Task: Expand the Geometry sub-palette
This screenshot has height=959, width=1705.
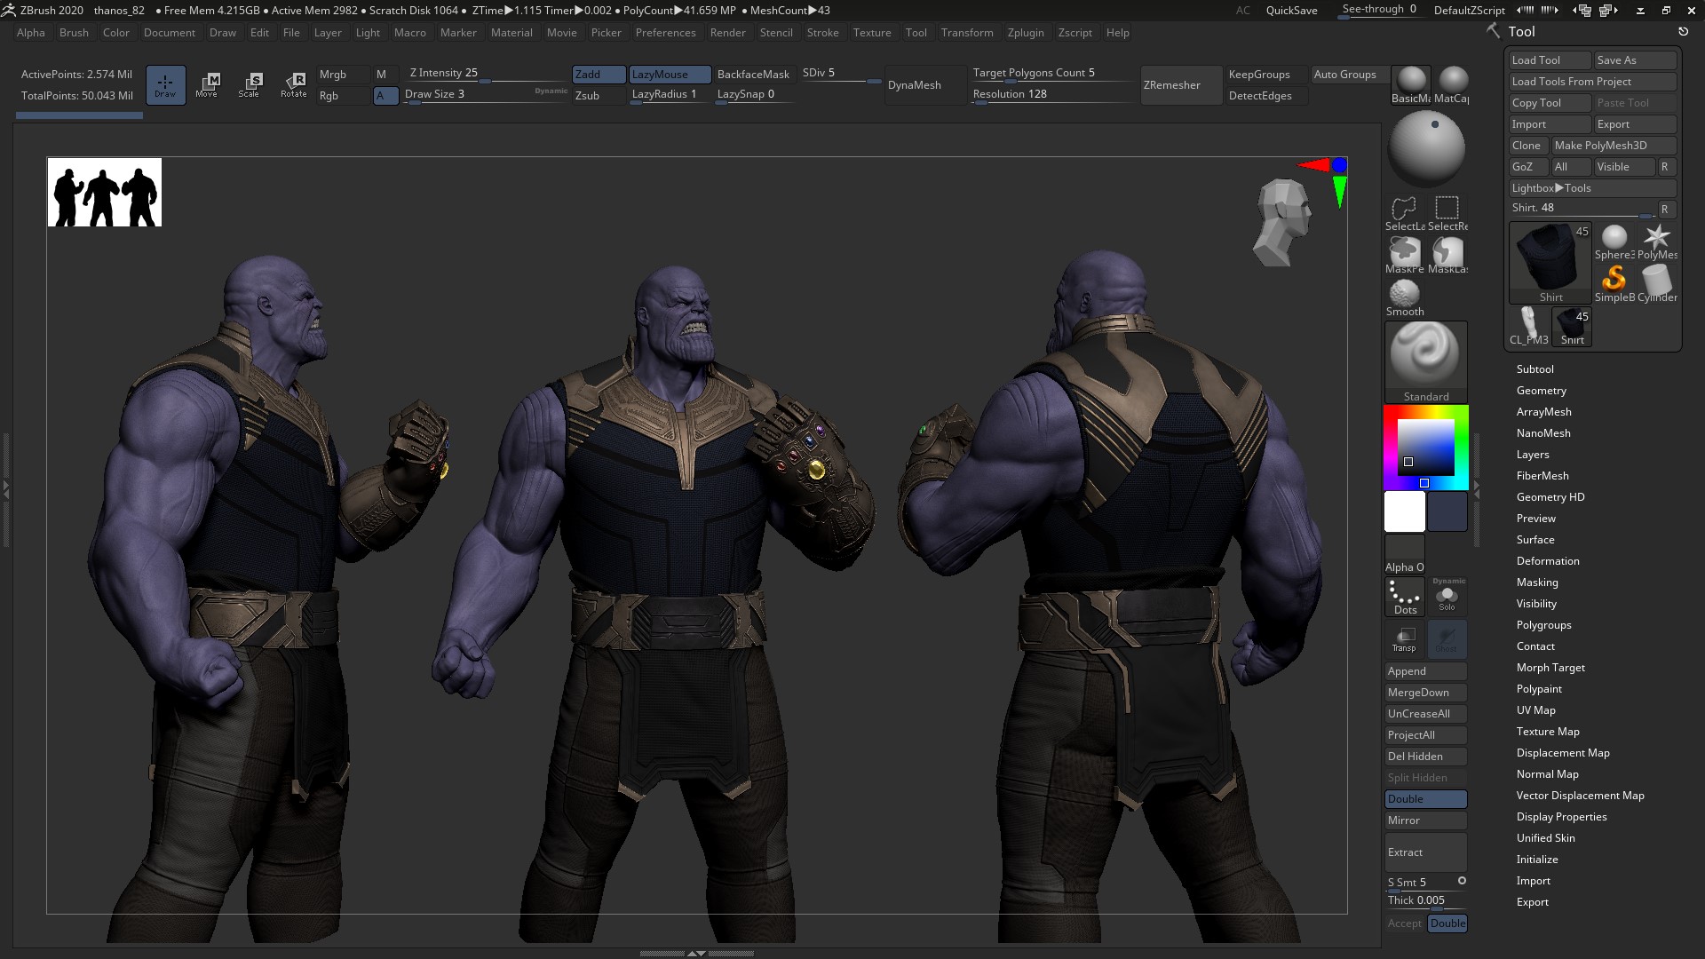Action: (x=1541, y=391)
